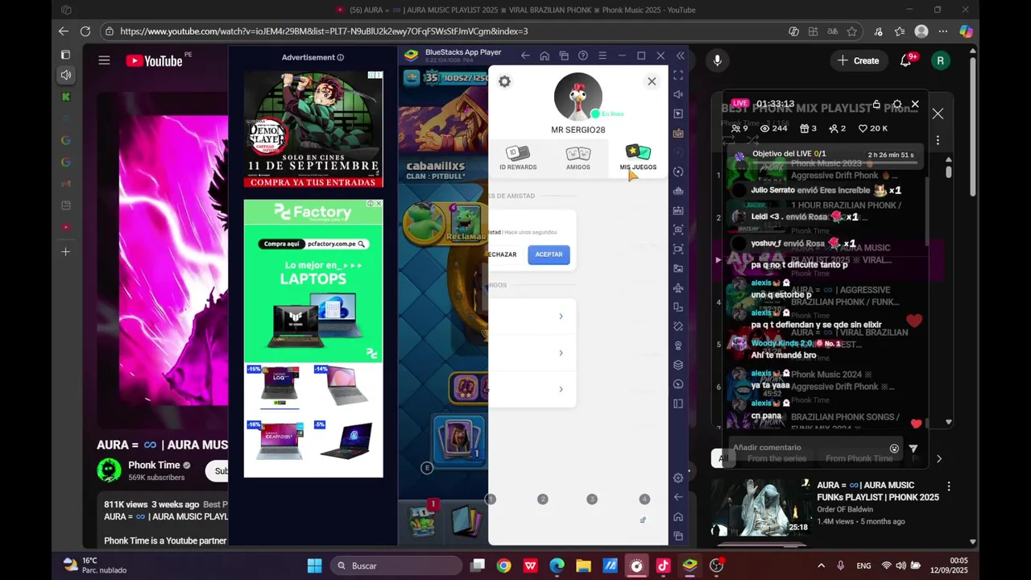Click the browser address bar URL
This screenshot has width=1031, height=580.
(324, 31)
